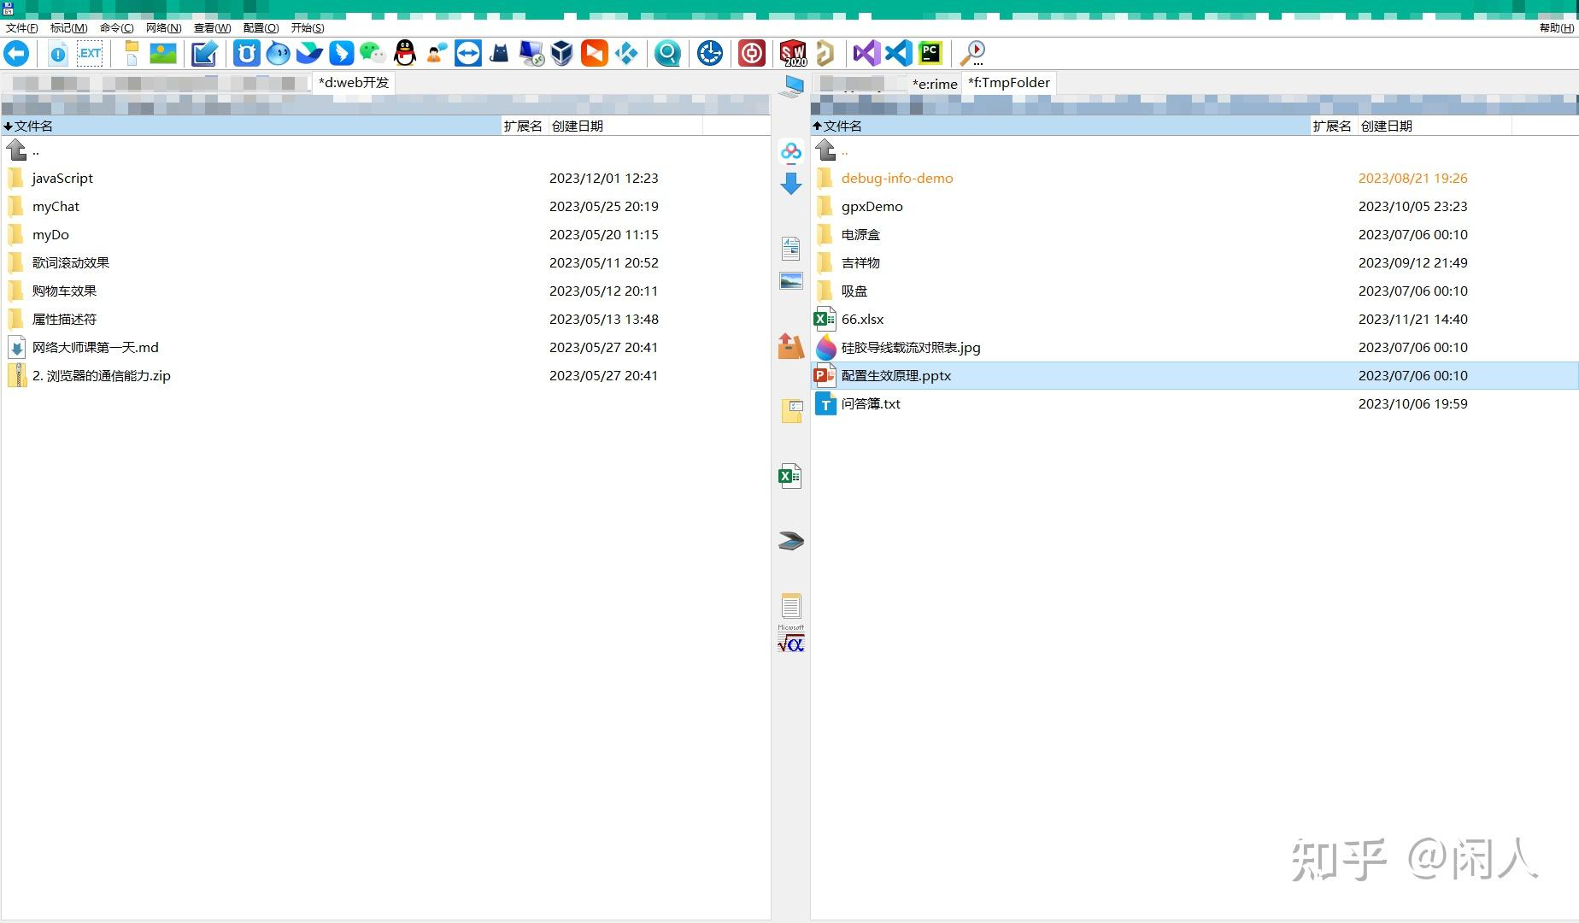
Task: Open TeamViewer from the toolbar
Action: click(468, 54)
